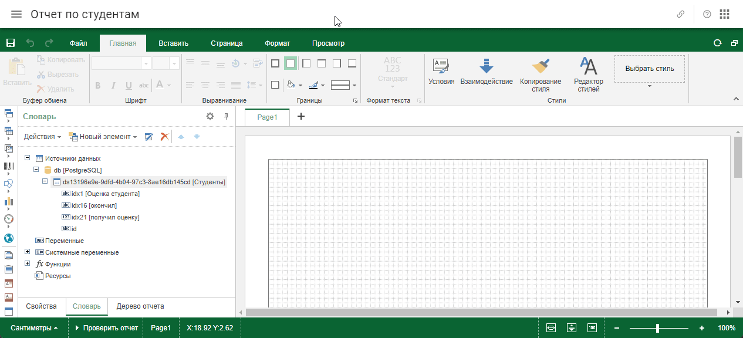Click the zoom slider handle
Screen dimensions: 743x338
658,328
